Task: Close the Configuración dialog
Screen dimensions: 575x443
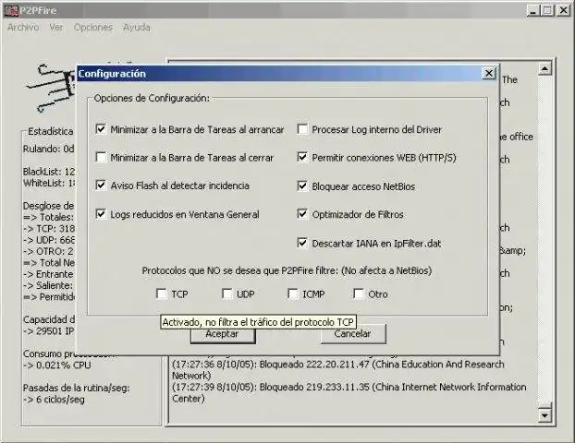Action: pos(488,74)
